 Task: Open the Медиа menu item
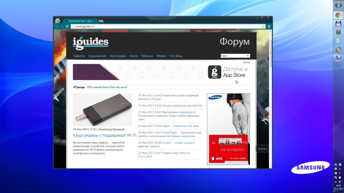[x=161, y=56]
